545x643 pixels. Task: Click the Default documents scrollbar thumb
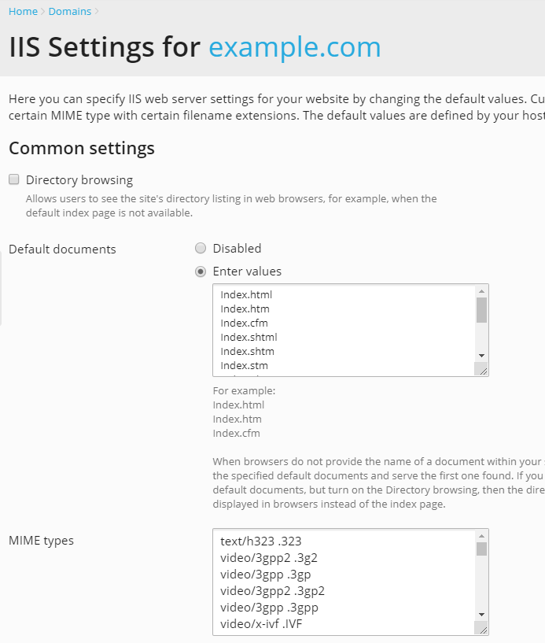pos(481,309)
